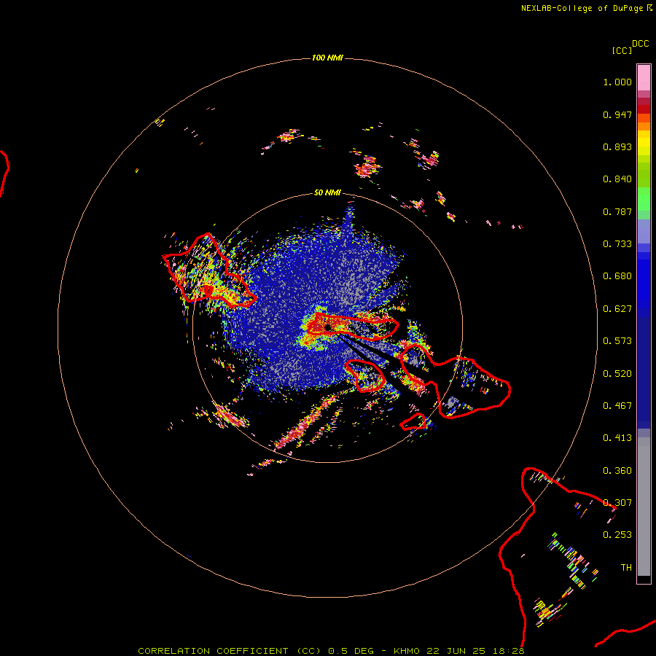Select the 0.360 scale value
The image size is (656, 656).
pos(617,471)
